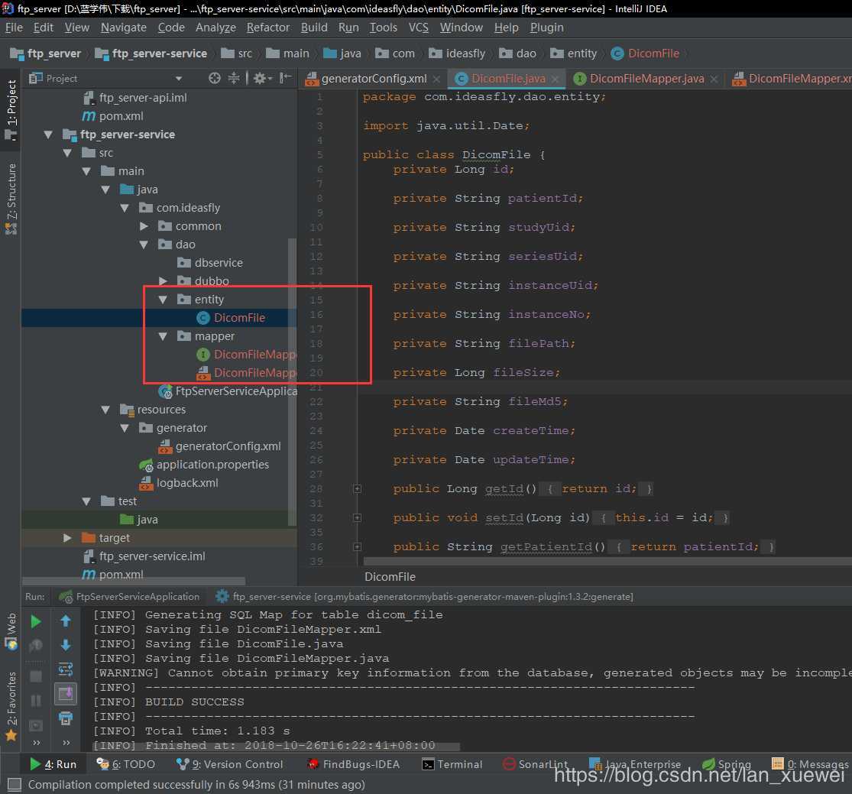
Task: Open the Plugin menu
Action: [x=546, y=28]
